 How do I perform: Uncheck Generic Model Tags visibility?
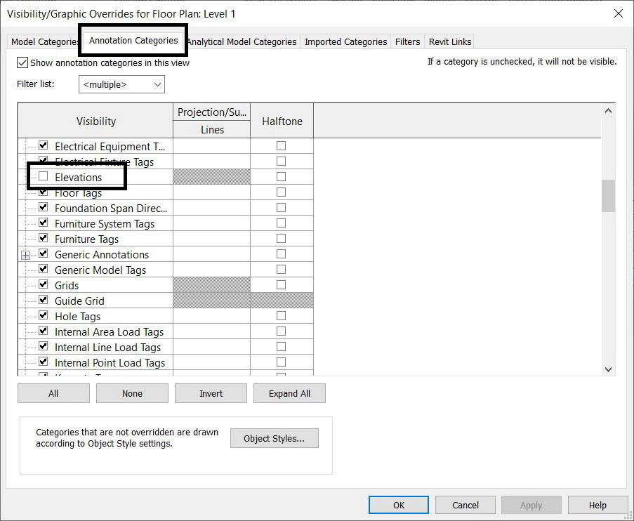point(44,269)
